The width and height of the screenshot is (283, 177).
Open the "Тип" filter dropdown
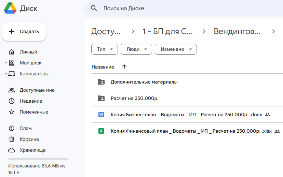click(x=105, y=49)
